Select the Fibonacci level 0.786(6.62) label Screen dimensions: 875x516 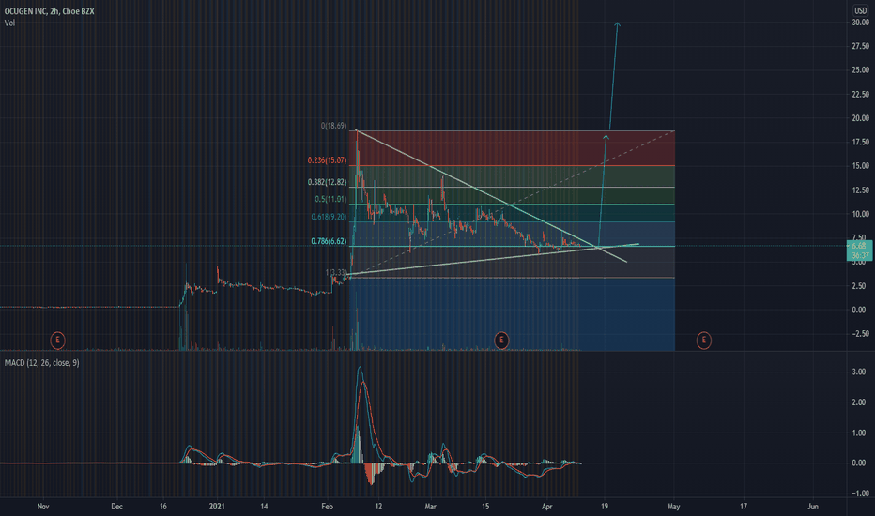(329, 241)
